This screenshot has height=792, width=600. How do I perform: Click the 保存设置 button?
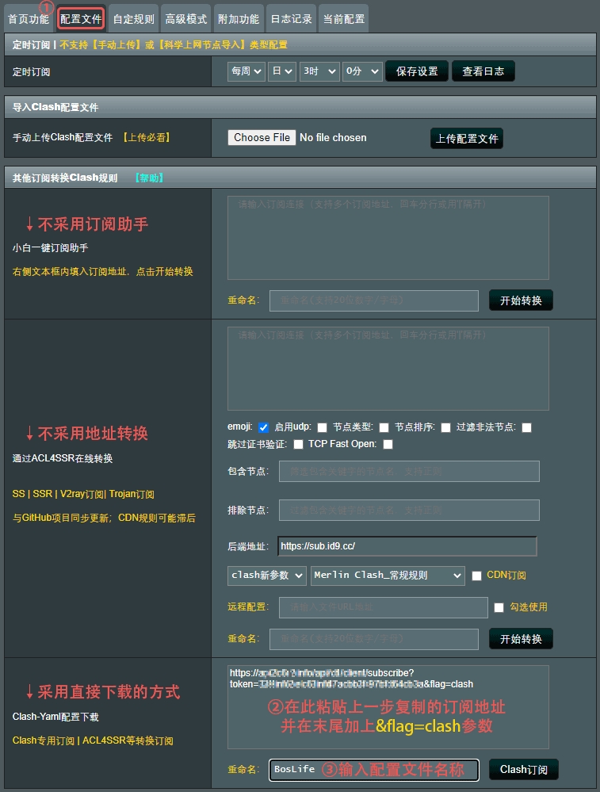417,71
